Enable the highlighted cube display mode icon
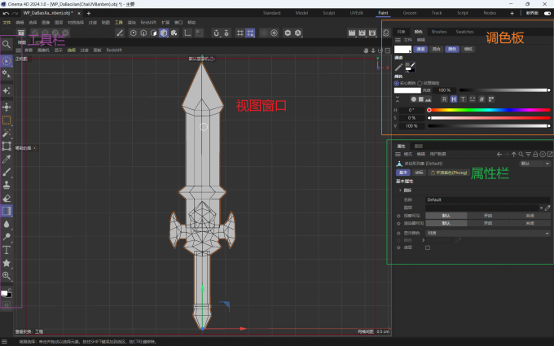 pyautogui.click(x=164, y=33)
